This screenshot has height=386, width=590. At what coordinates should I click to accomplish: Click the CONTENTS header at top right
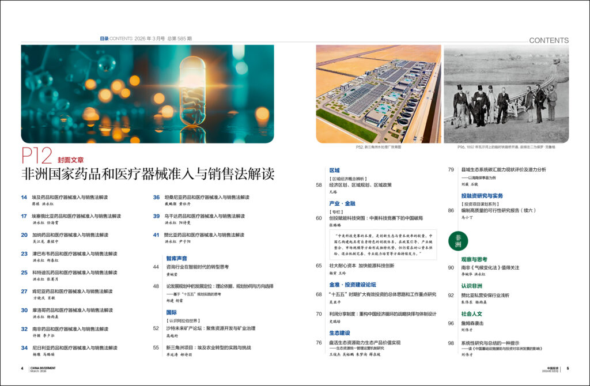point(549,40)
